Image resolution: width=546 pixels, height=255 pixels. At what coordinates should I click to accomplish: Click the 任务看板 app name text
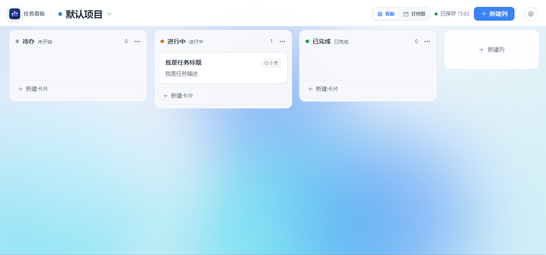[x=34, y=14]
